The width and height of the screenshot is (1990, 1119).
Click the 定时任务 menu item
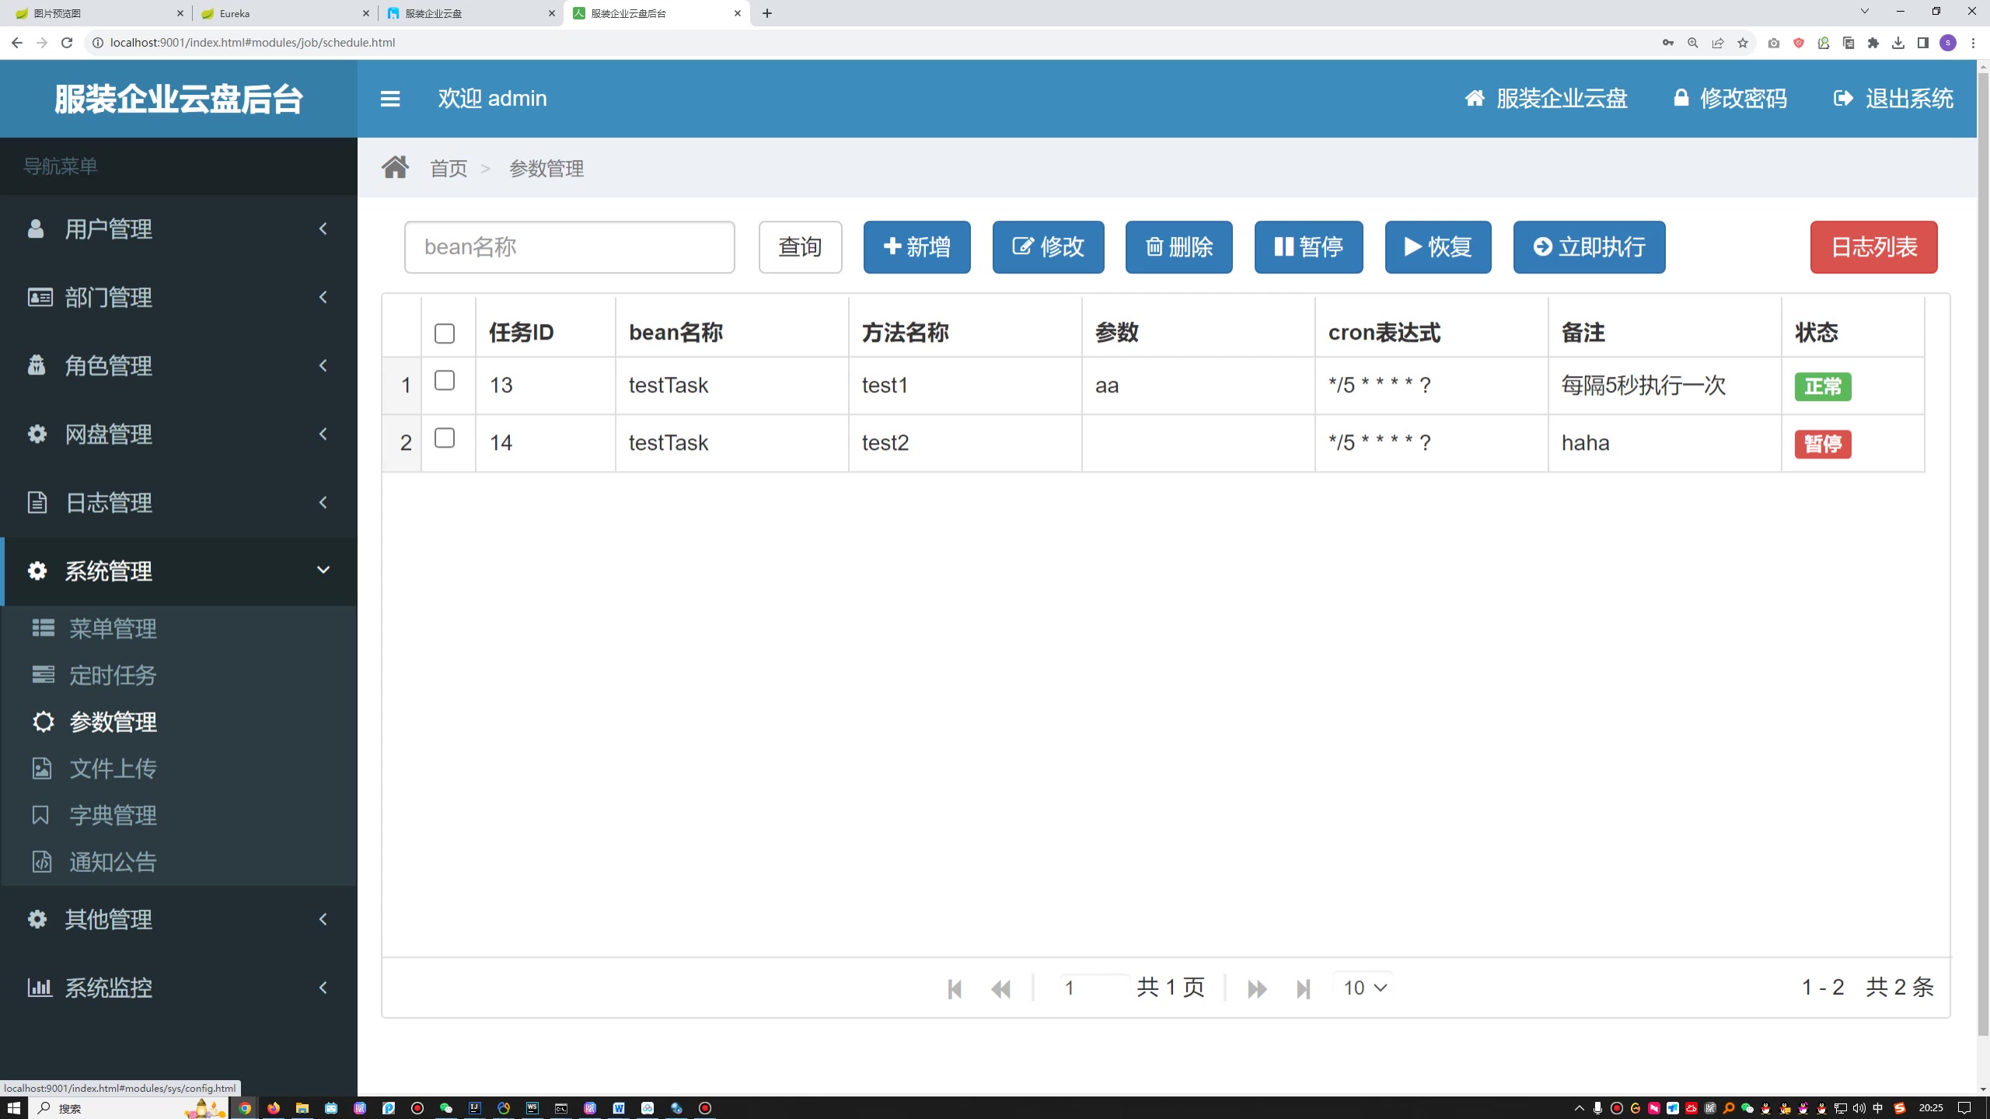click(x=113, y=675)
